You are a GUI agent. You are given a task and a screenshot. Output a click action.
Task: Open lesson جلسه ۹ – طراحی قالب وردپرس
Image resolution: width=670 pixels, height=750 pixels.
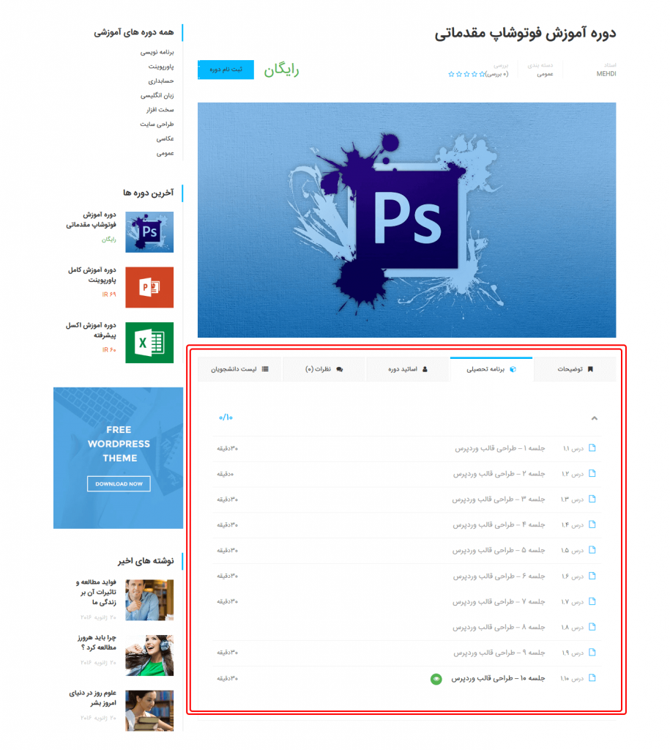(x=499, y=653)
